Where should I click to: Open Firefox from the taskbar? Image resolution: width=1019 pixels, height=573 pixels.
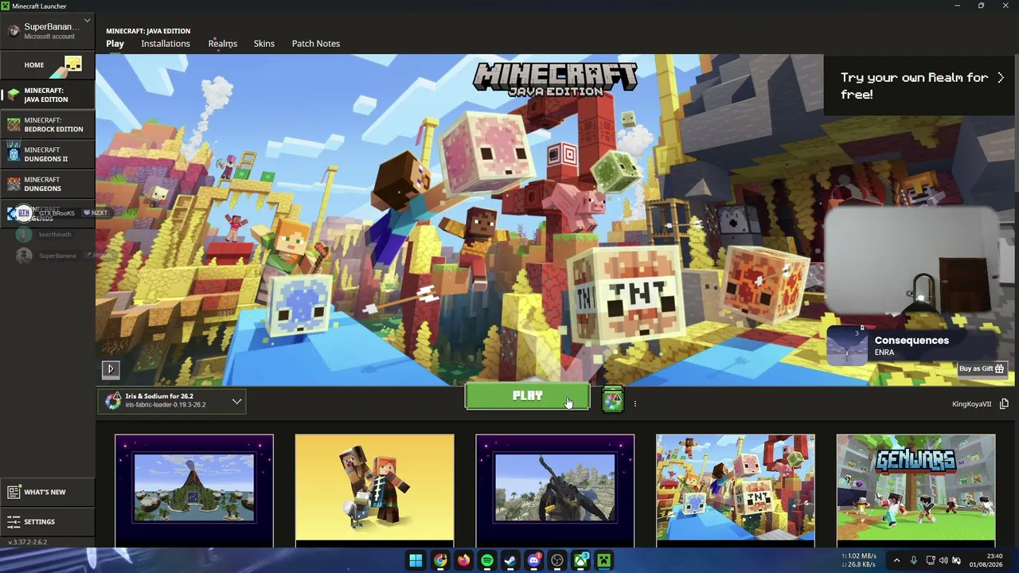tap(463, 561)
